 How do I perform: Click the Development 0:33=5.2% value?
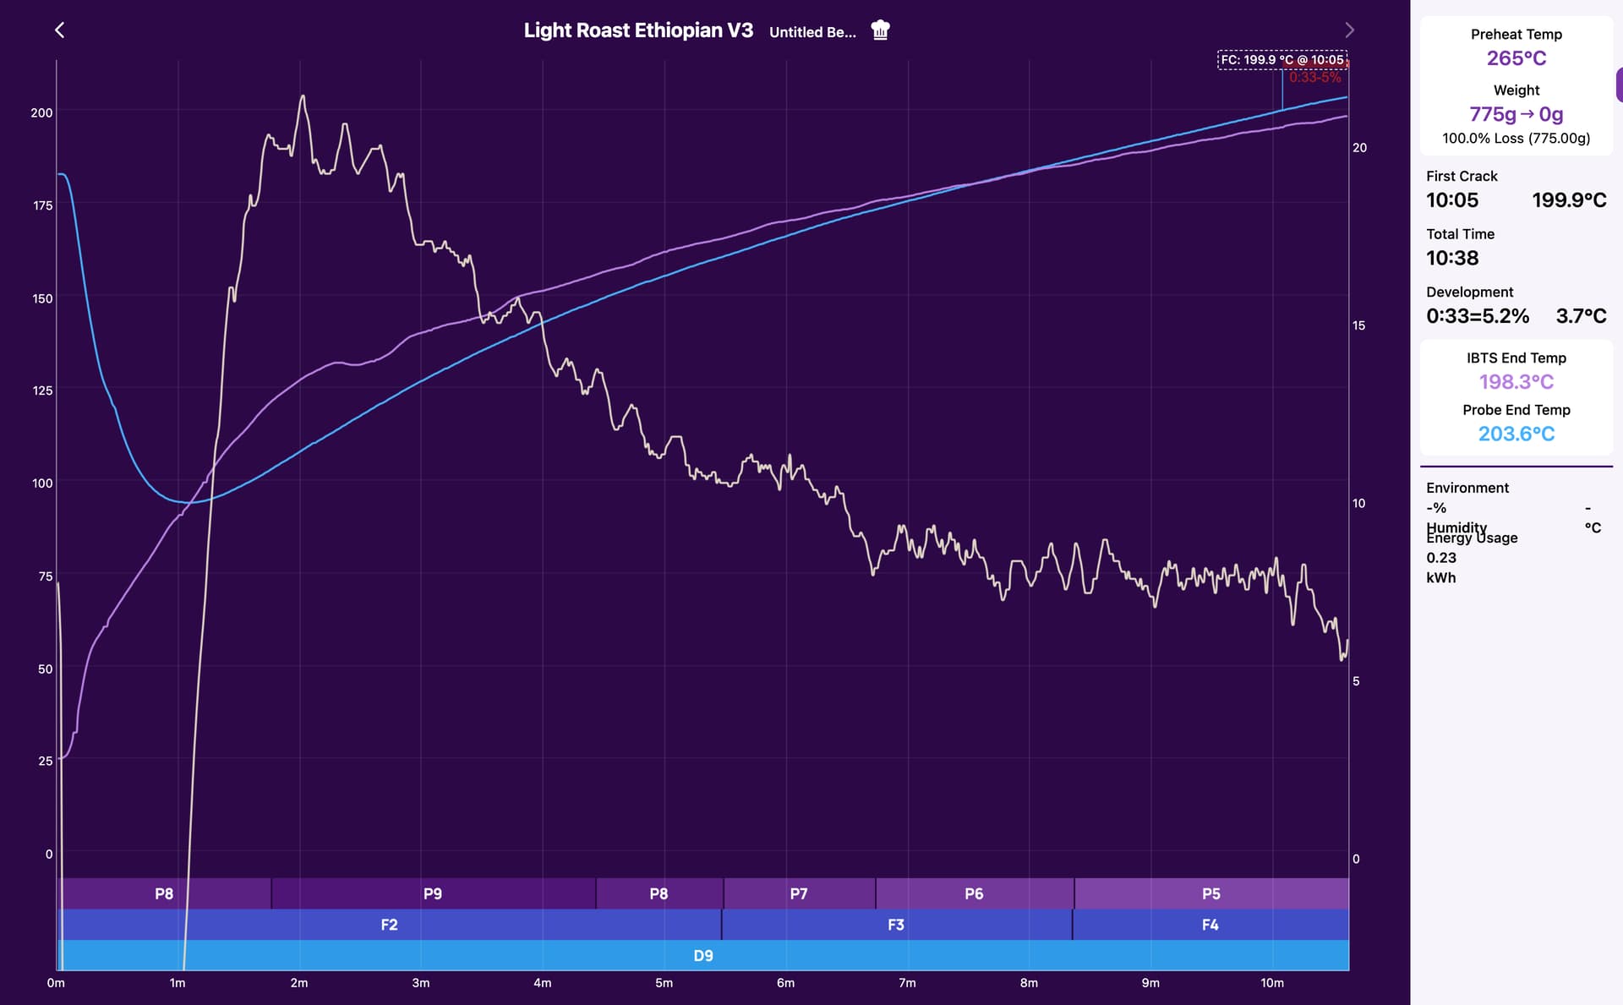point(1478,316)
